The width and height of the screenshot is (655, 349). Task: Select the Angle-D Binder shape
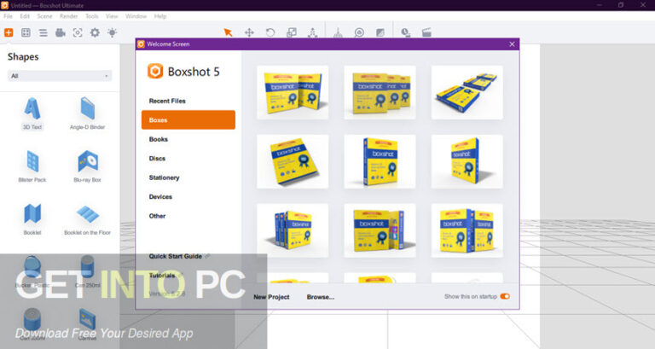pyautogui.click(x=87, y=113)
